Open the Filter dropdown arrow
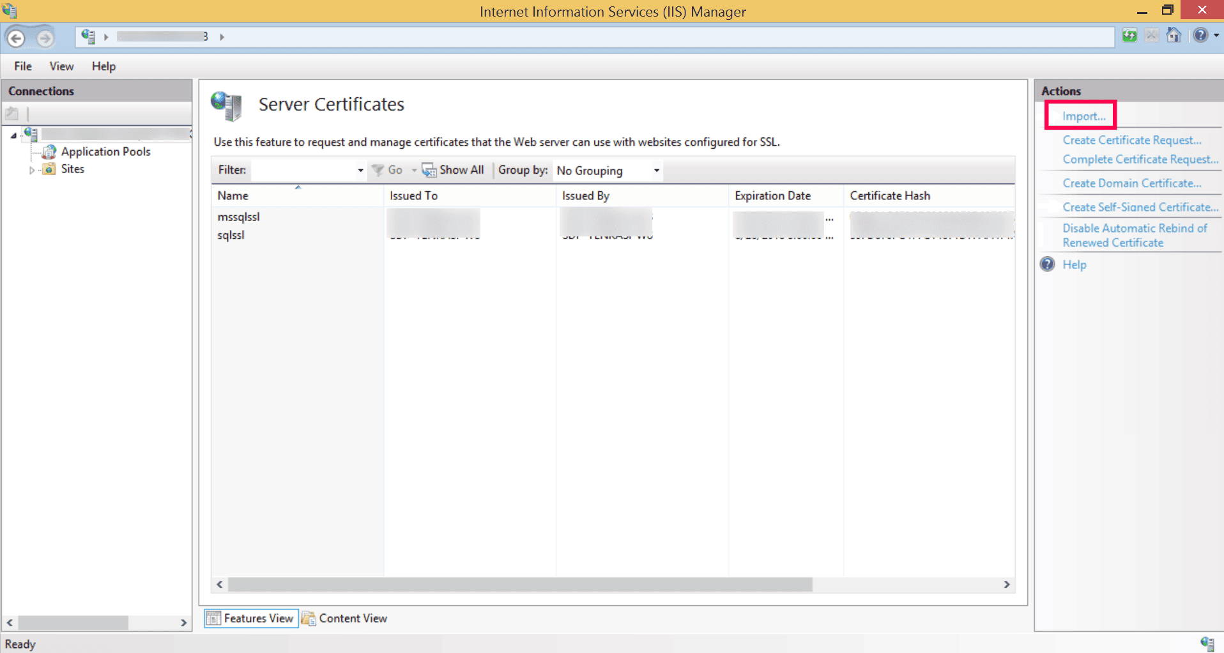This screenshot has width=1224, height=653. click(x=360, y=170)
